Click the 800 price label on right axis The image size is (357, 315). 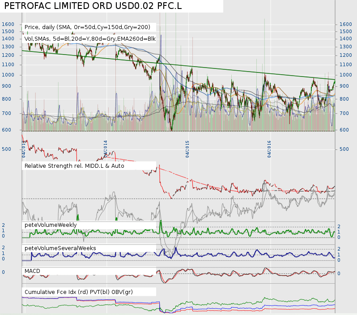tap(344, 99)
